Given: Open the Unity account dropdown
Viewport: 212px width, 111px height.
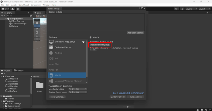Looking at the screenshot, I should click(x=5, y=9).
